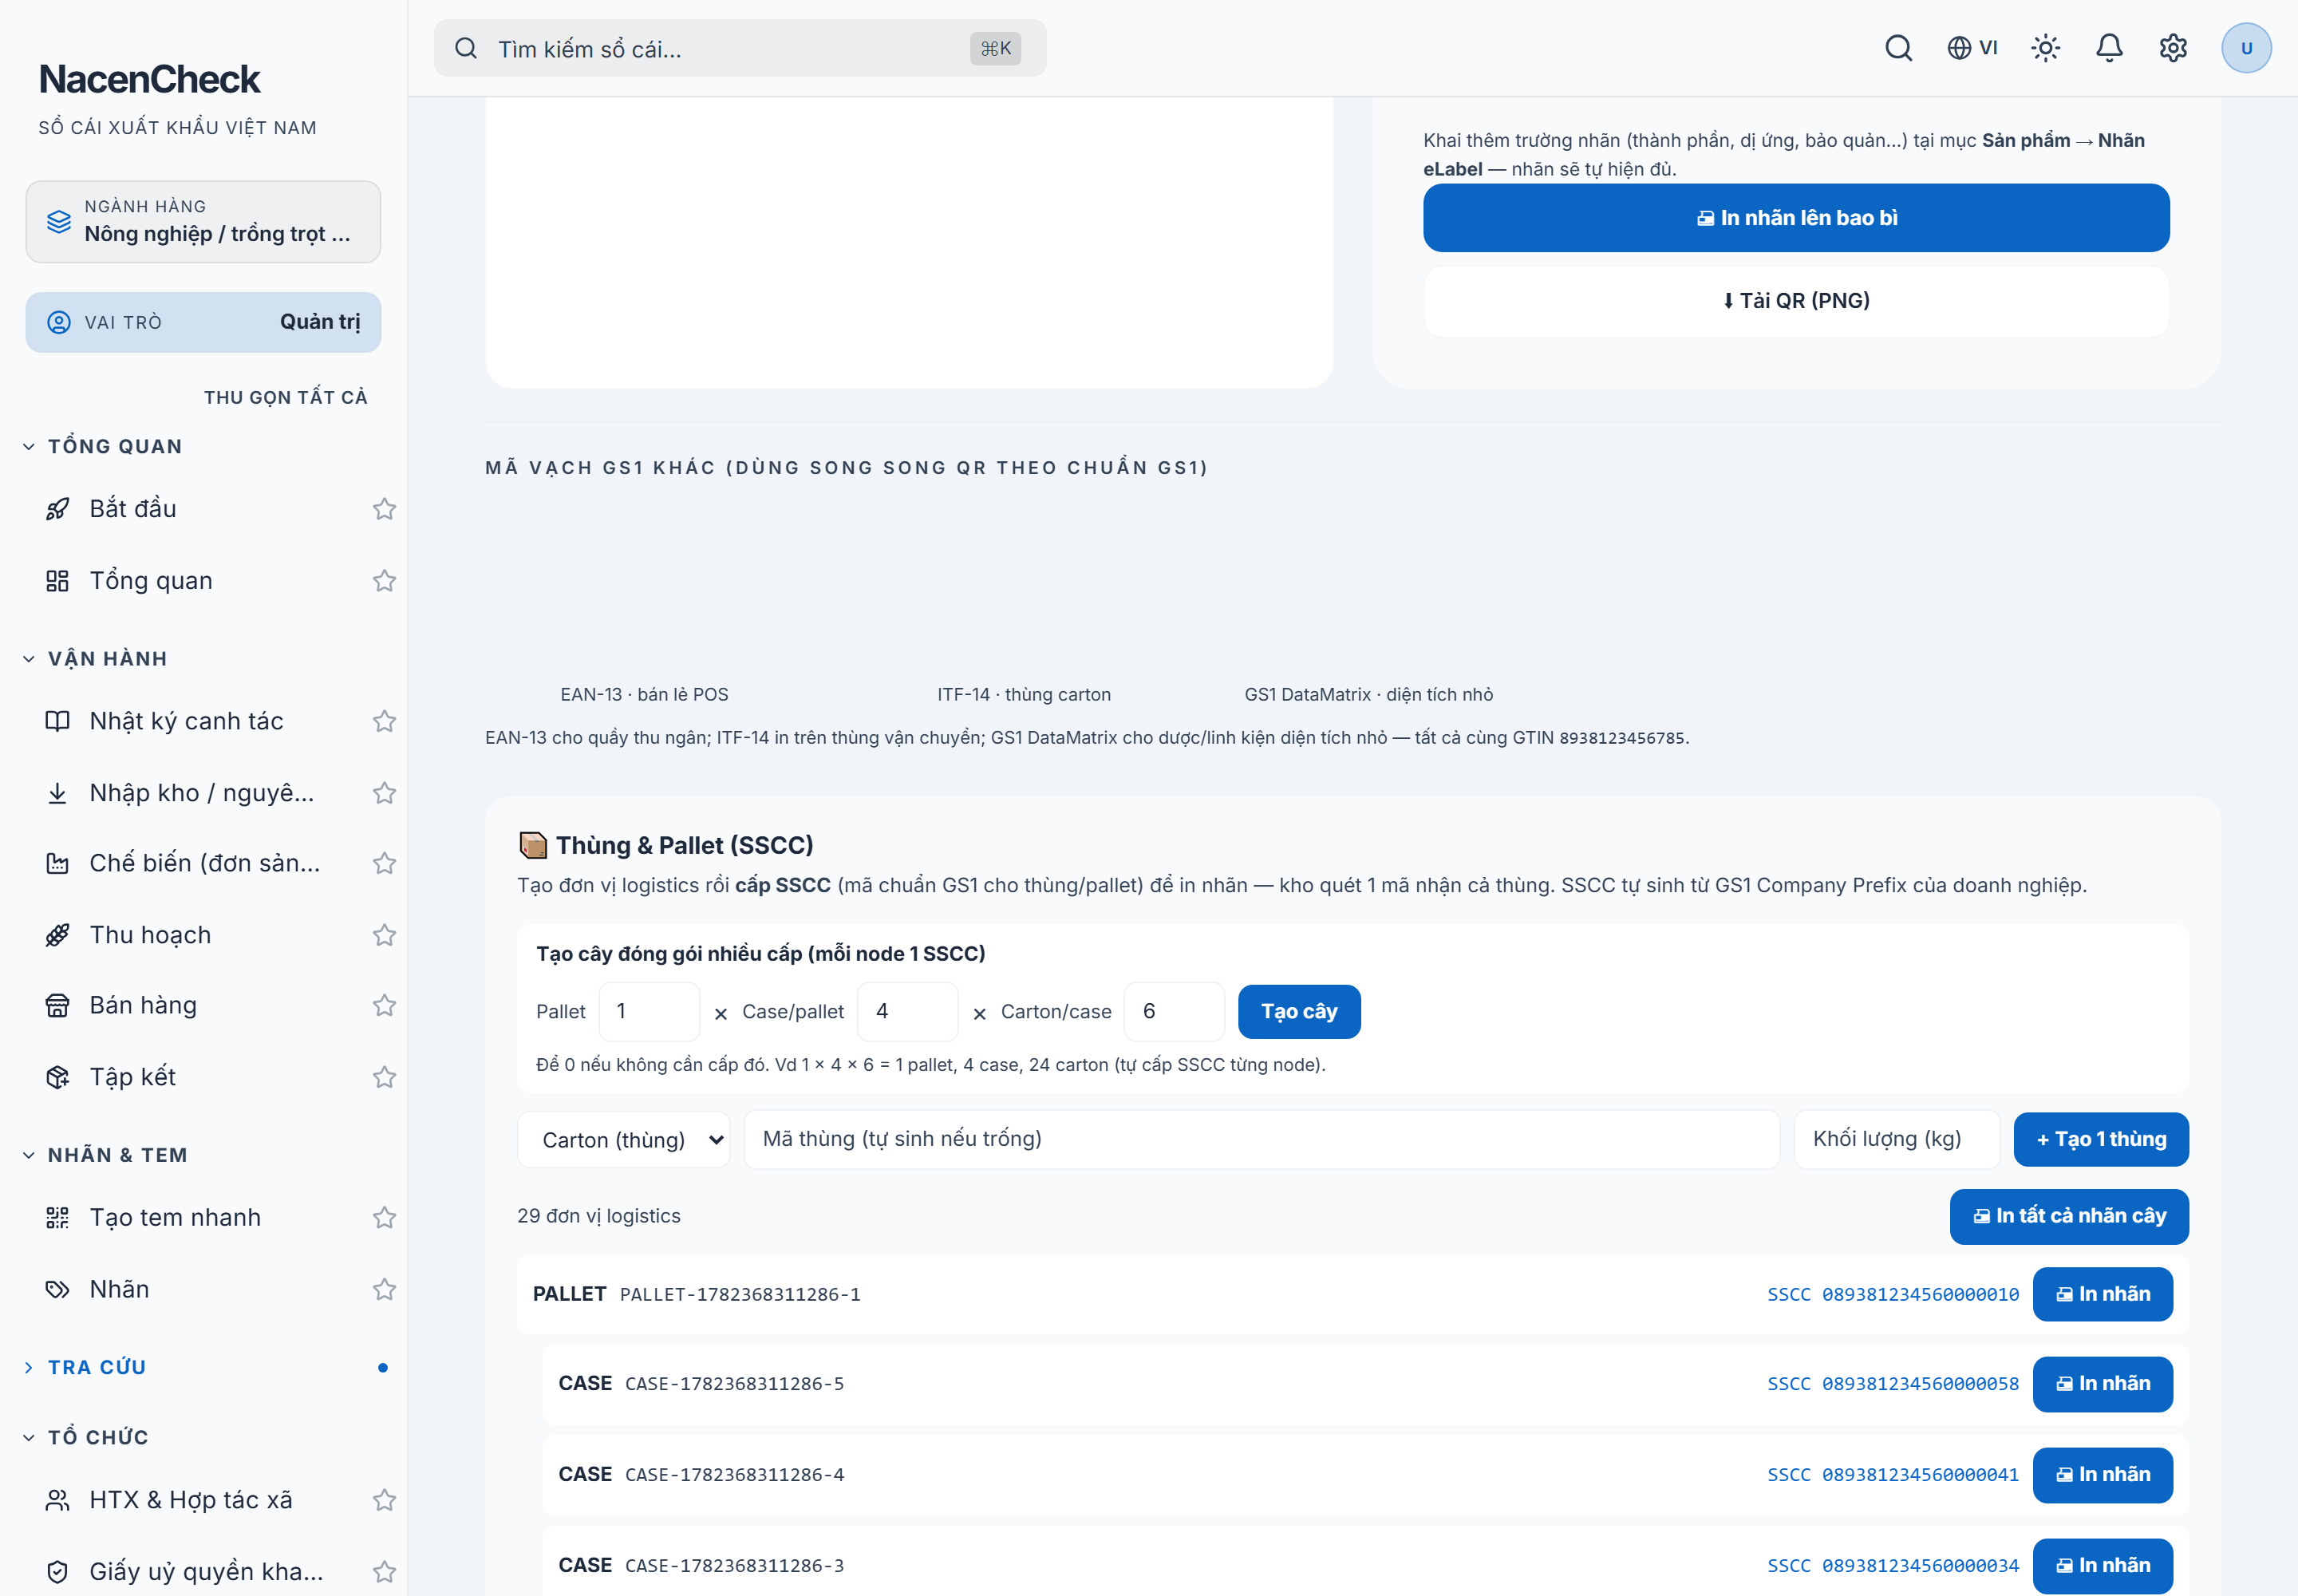Image resolution: width=2298 pixels, height=1596 pixels.
Task: Print label for PALLET-1782368311286-1
Action: [x=2102, y=1294]
